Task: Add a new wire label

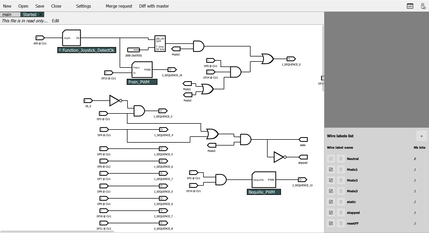Action: [x=421, y=136]
